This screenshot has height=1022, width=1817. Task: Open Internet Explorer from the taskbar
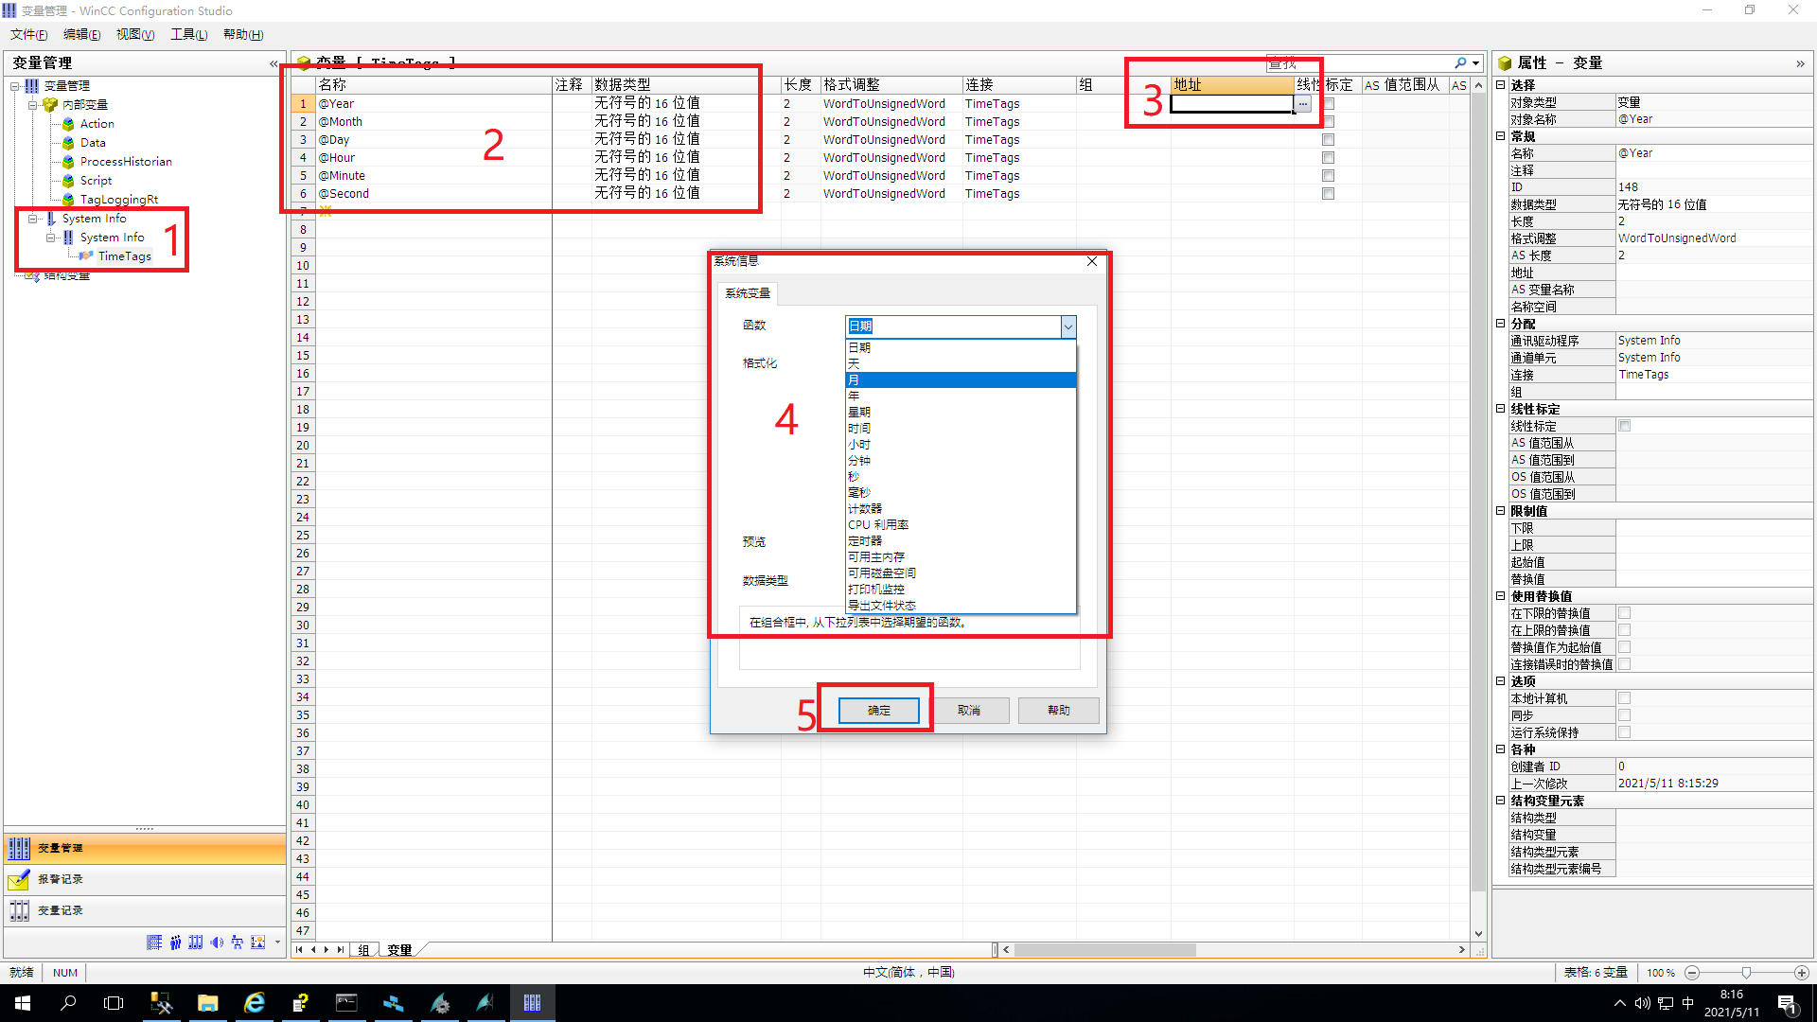tap(254, 1003)
